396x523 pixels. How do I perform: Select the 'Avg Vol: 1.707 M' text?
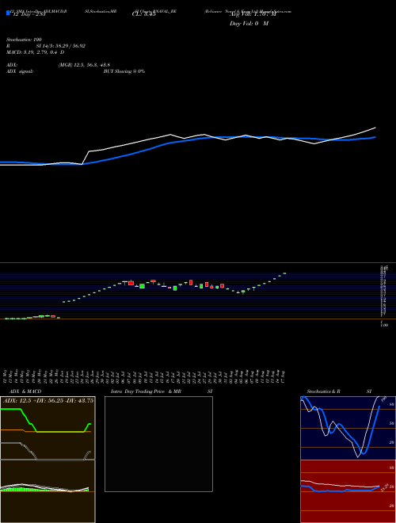pos(253,14)
